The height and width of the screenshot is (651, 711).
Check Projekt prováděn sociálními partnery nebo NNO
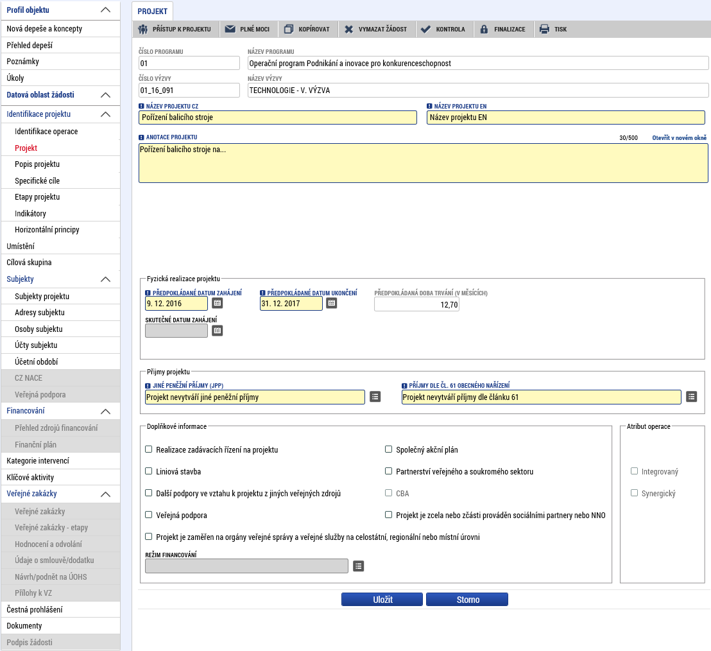[389, 515]
